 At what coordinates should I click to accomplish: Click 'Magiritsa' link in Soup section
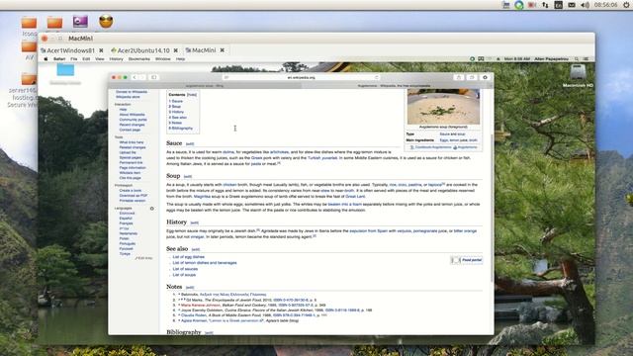[x=202, y=196]
